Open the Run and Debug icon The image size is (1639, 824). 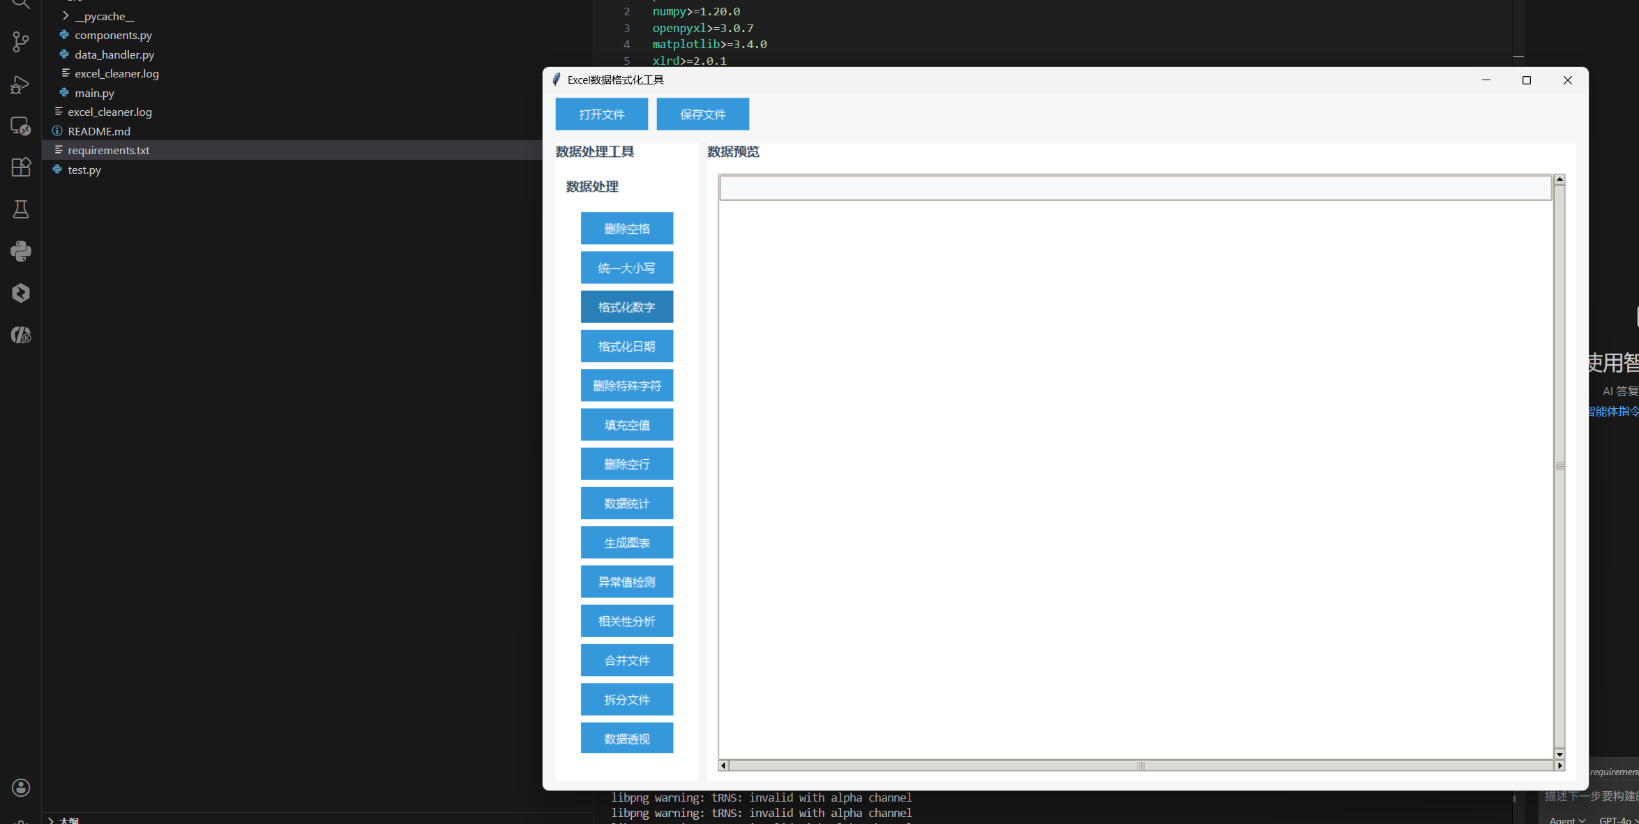click(21, 84)
